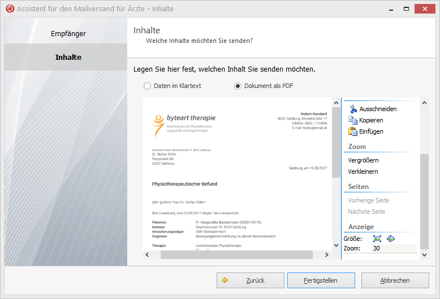Open the Empfänger step in sidebar
The image size is (440, 299).
(68, 33)
